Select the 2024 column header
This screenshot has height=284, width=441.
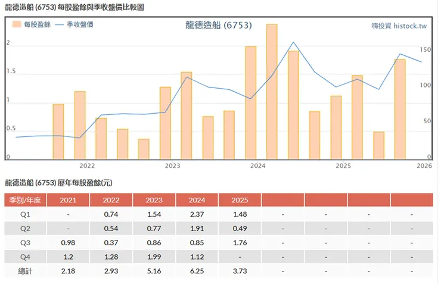pyautogui.click(x=197, y=200)
